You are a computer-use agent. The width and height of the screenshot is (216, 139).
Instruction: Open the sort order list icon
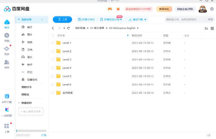pyautogui.click(x=206, y=28)
